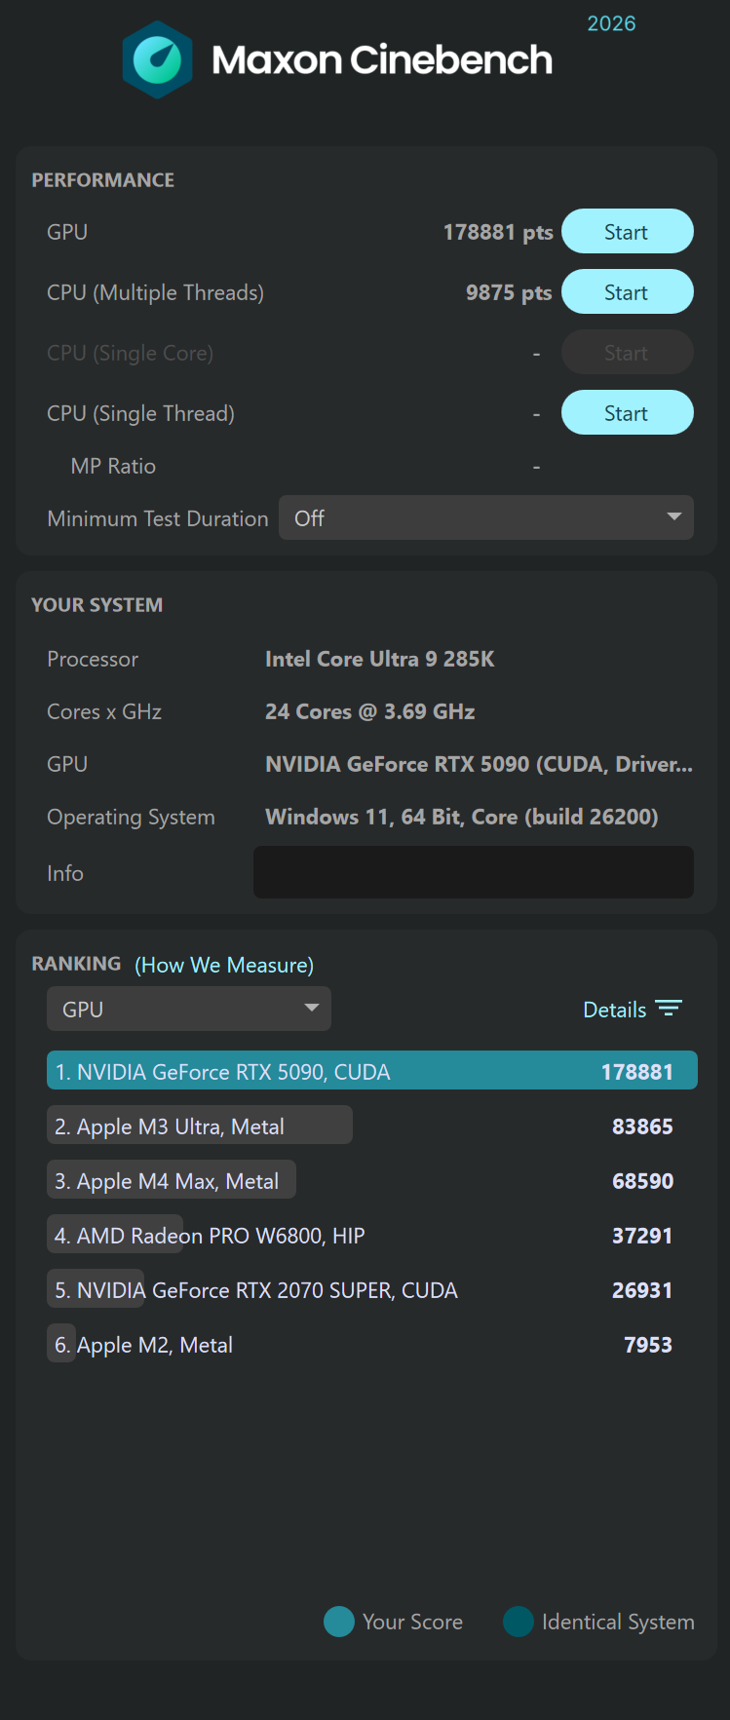The height and width of the screenshot is (1720, 730).
Task: Click the Maxon Cinebench title text
Action: [x=382, y=60]
